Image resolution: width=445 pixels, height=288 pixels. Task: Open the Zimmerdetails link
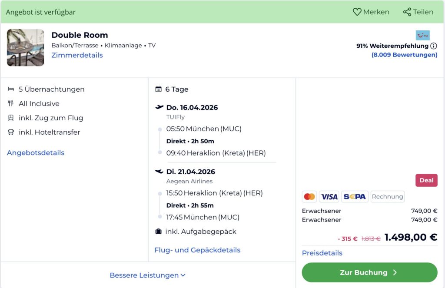click(x=77, y=55)
